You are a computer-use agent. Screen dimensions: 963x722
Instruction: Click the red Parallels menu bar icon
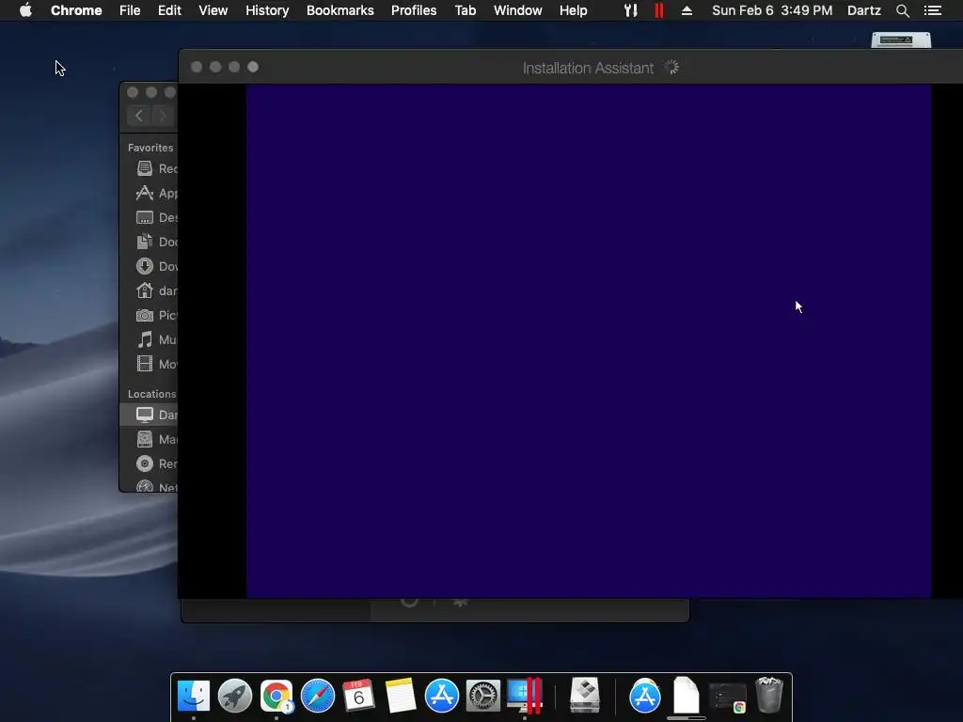[x=659, y=10]
